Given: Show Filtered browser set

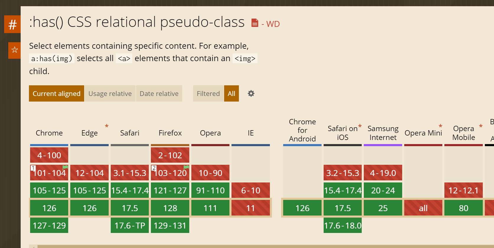Looking at the screenshot, I should pyautogui.click(x=208, y=94).
